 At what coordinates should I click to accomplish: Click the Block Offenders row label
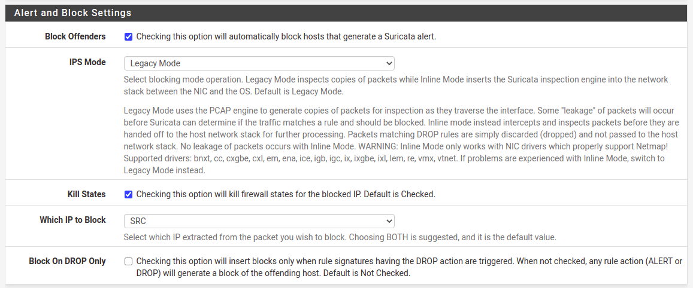[x=75, y=36]
